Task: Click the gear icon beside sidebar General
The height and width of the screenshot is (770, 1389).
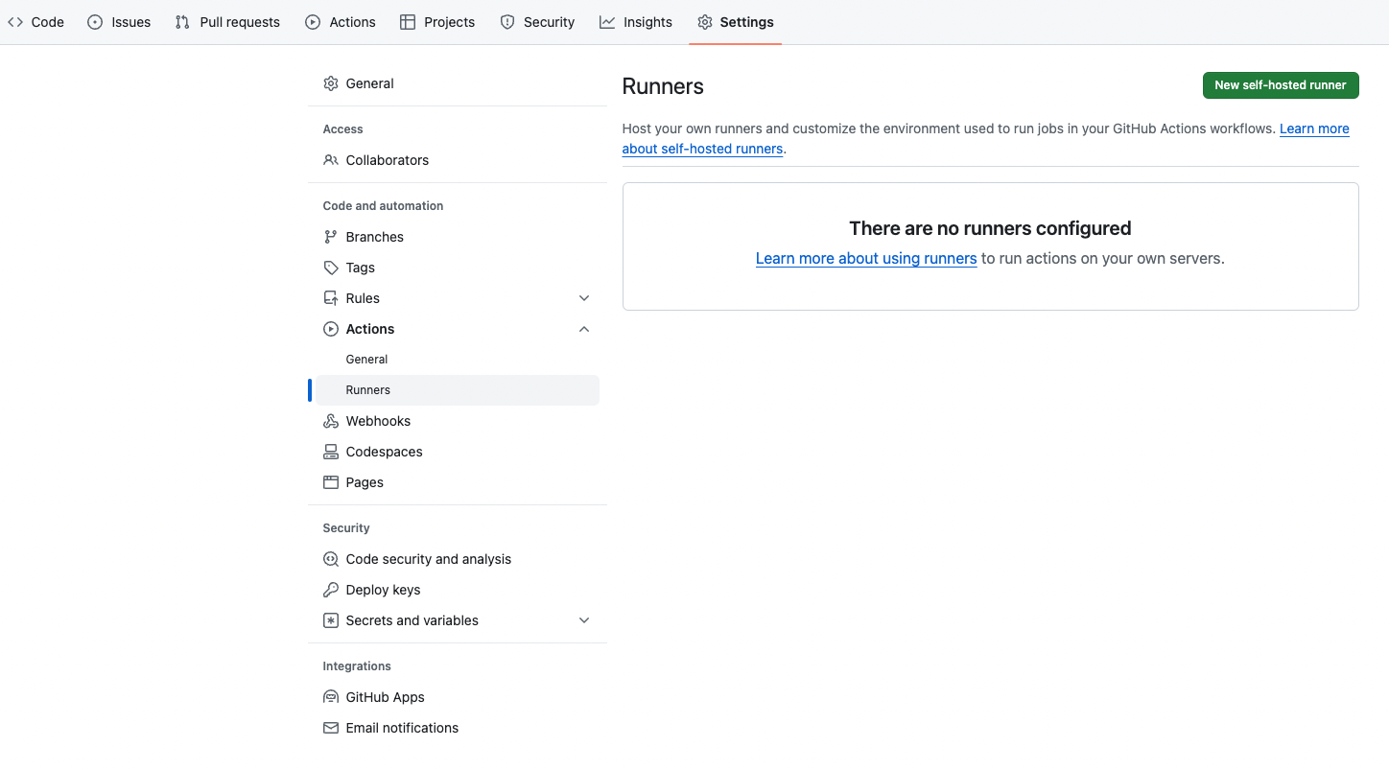Action: click(331, 83)
